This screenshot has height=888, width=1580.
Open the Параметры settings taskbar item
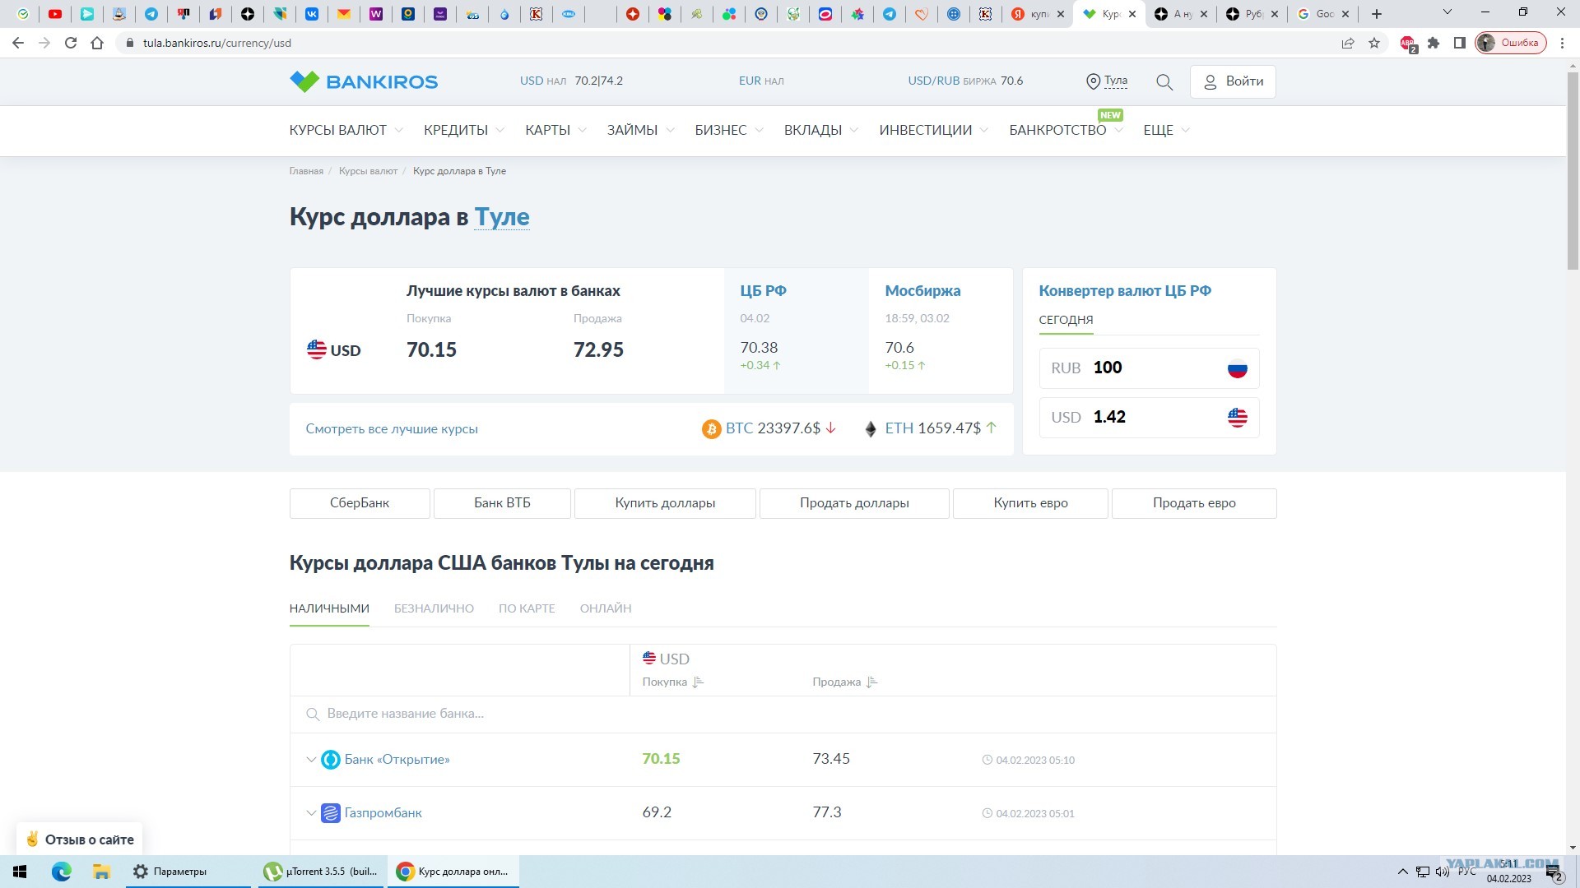(188, 872)
